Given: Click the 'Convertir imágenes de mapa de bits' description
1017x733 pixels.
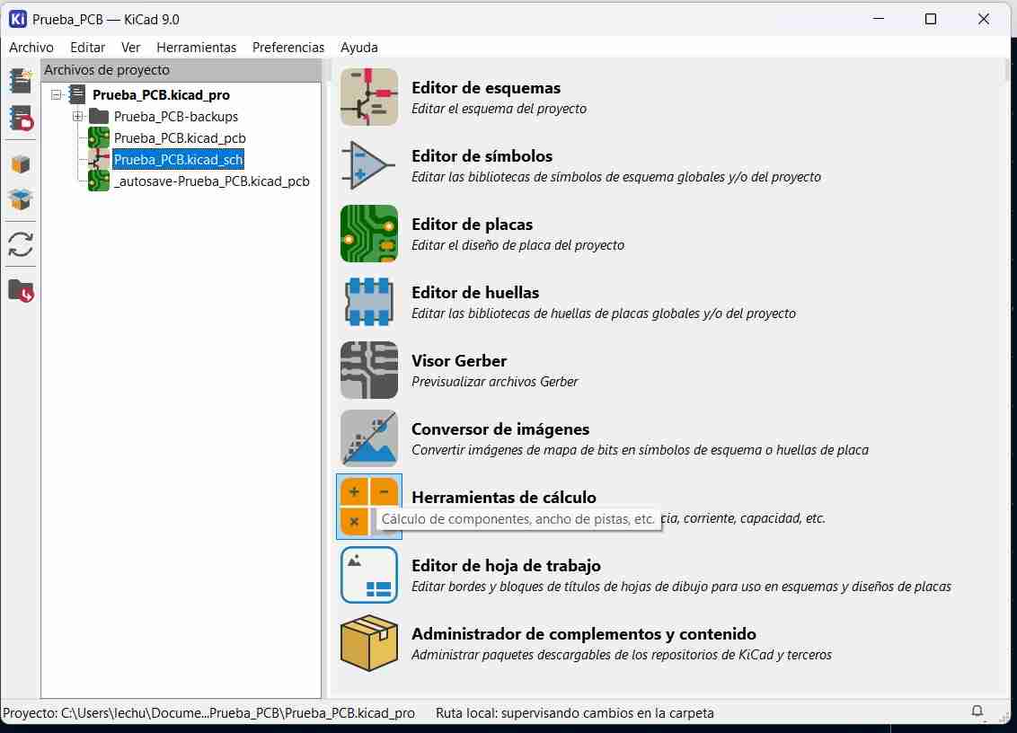Looking at the screenshot, I should click(640, 450).
